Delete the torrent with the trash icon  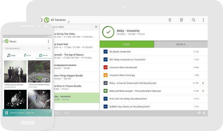[x=181, y=20]
